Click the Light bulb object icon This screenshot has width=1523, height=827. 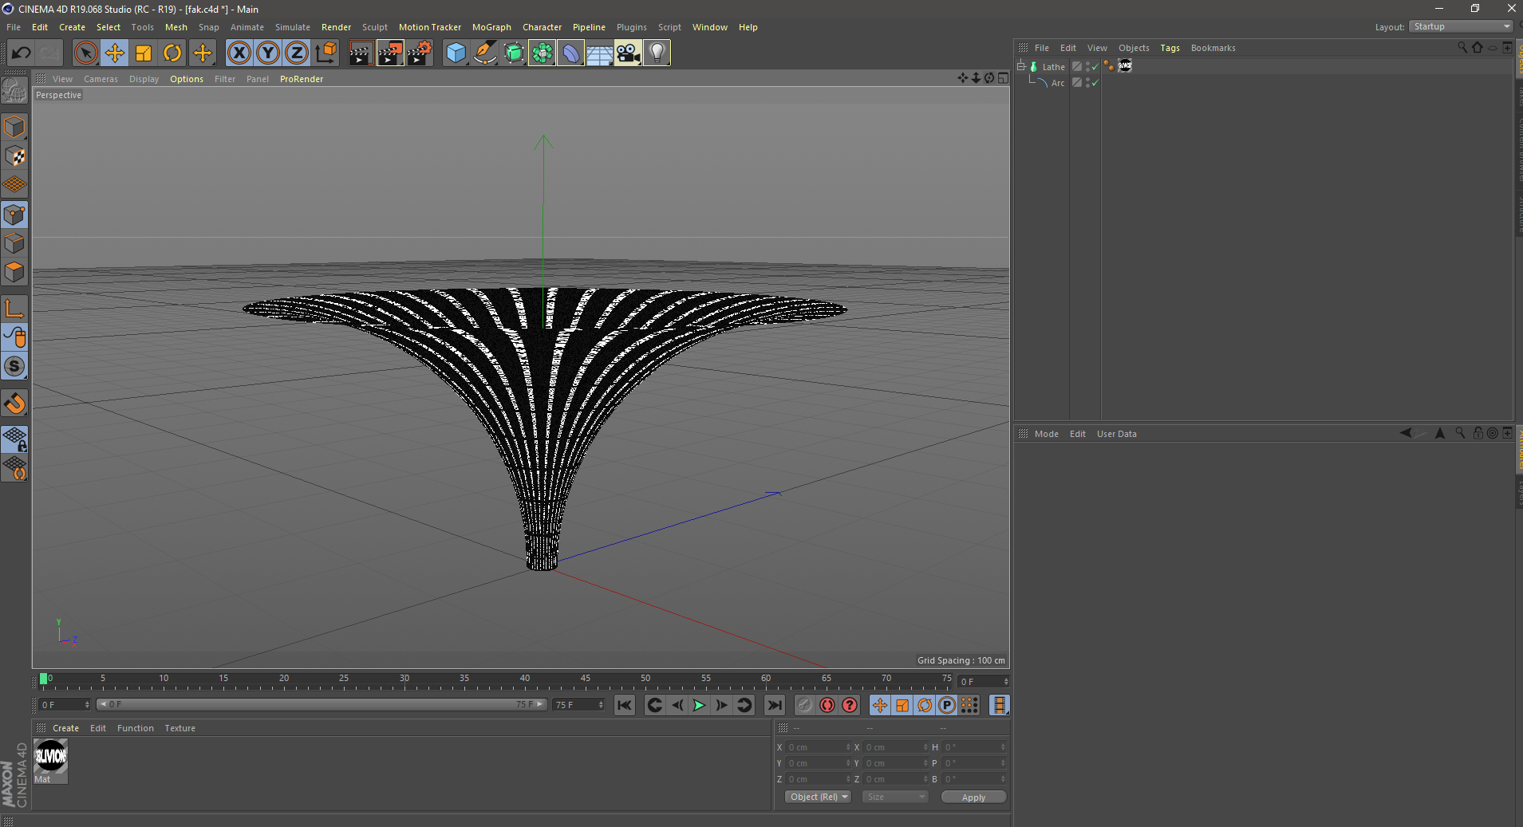[657, 53]
